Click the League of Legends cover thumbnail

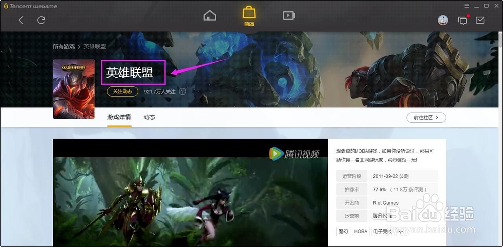pyautogui.click(x=74, y=89)
